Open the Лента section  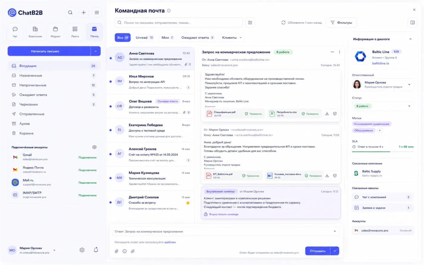pyautogui.click(x=75, y=32)
